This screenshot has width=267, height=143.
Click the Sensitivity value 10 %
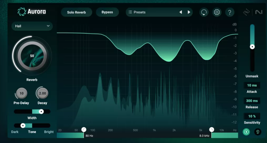point(252,116)
